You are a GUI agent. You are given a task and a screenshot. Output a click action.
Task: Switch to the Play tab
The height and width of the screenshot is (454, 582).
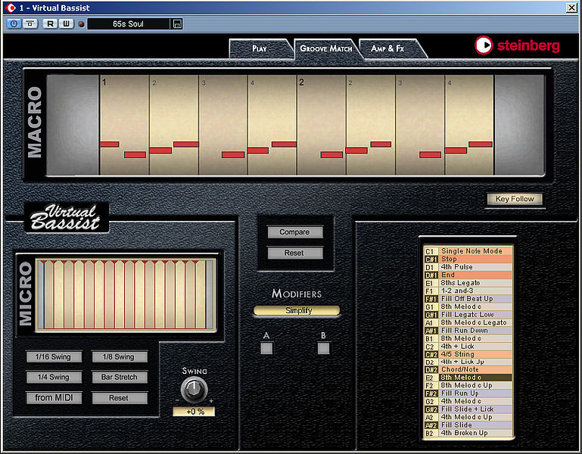[260, 48]
